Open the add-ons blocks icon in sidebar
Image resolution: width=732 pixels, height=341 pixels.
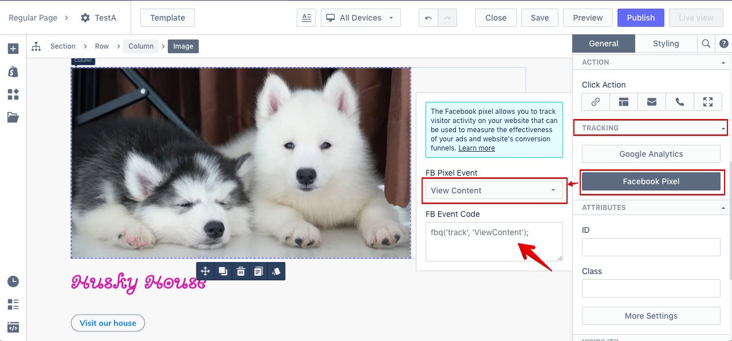13,94
